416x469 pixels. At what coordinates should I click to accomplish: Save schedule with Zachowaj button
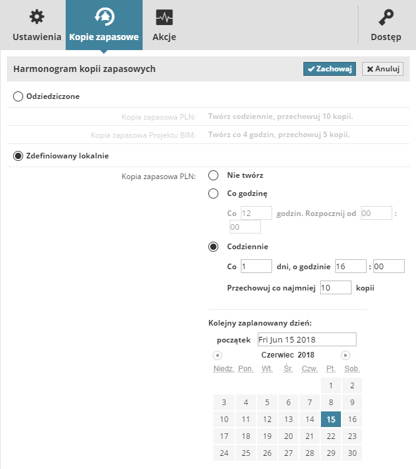point(330,69)
